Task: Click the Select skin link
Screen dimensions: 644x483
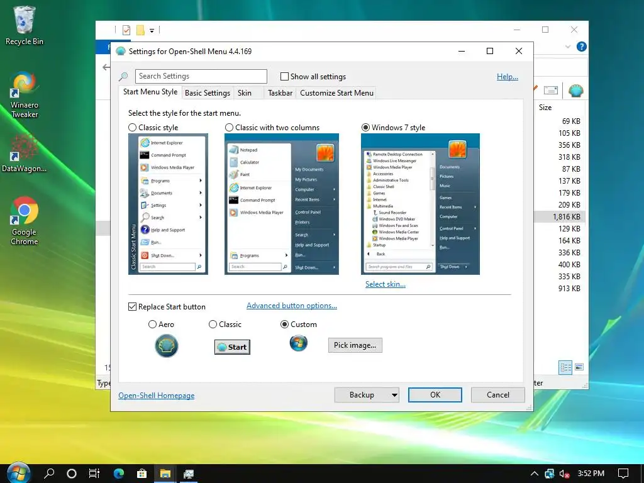Action: pos(386,284)
